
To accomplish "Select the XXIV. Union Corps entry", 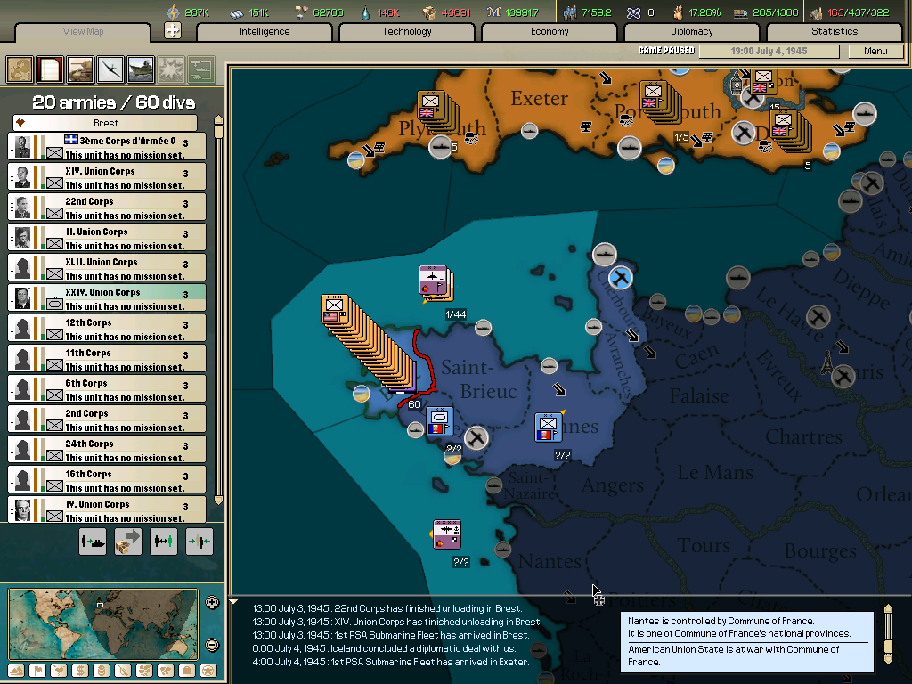I will (106, 297).
